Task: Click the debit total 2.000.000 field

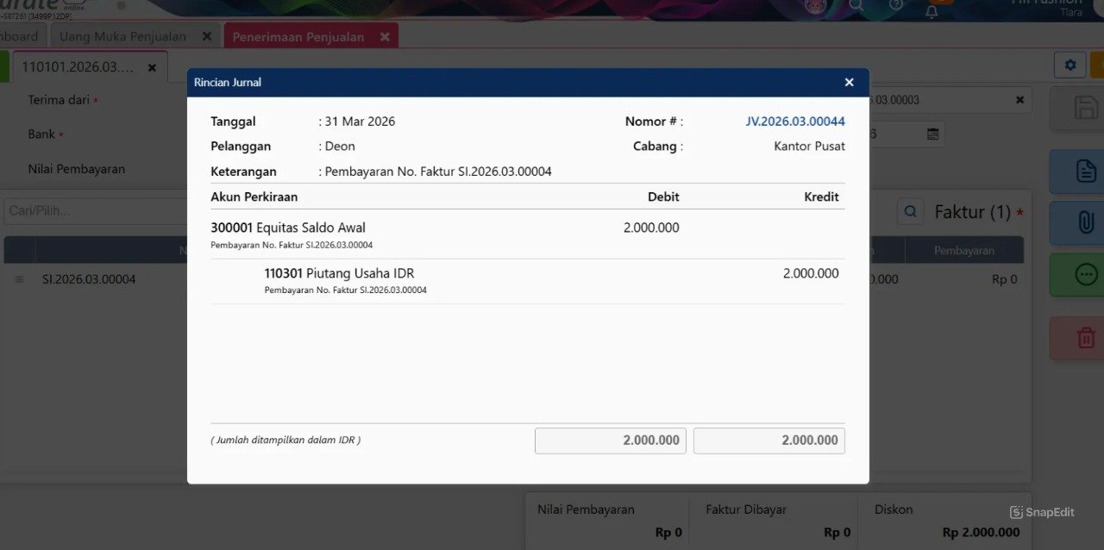Action: coord(611,441)
